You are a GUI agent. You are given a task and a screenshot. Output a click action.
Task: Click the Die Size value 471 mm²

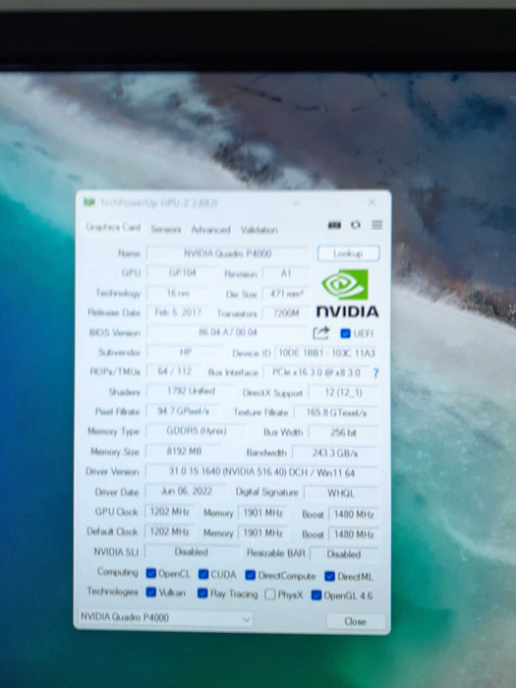click(x=286, y=294)
